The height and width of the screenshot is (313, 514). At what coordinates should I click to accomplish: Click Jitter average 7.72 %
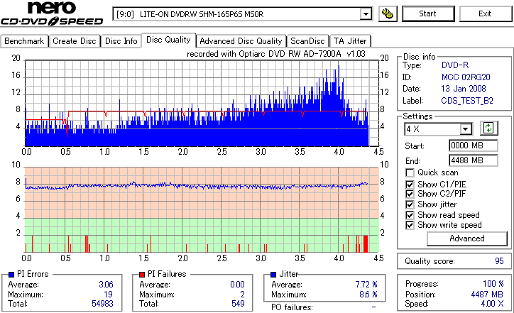tap(366, 285)
